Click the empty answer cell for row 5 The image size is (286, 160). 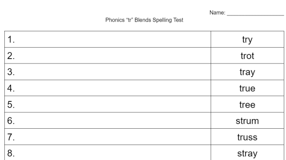coord(108,104)
